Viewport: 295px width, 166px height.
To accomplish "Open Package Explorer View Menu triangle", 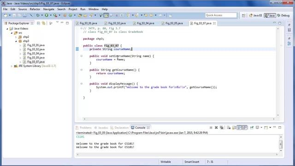I will (x=57, y=23).
